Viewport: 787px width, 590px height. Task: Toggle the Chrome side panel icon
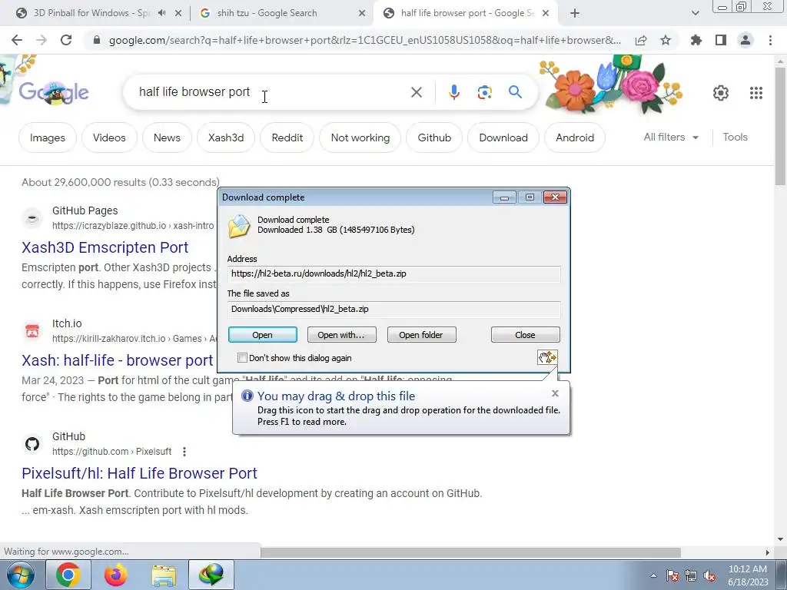coord(721,40)
